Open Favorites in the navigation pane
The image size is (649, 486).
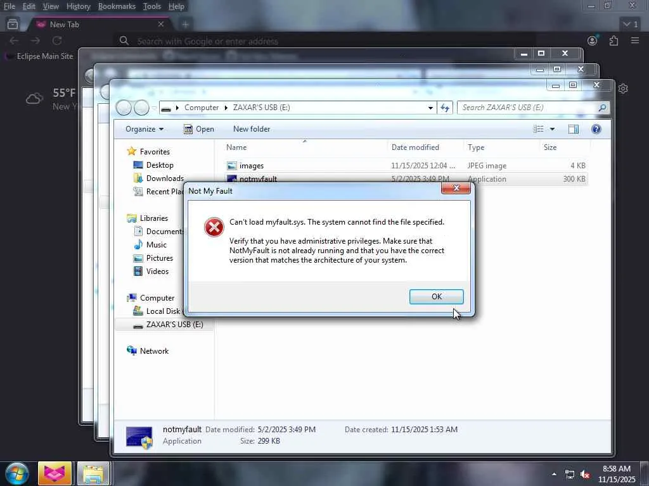coord(155,152)
